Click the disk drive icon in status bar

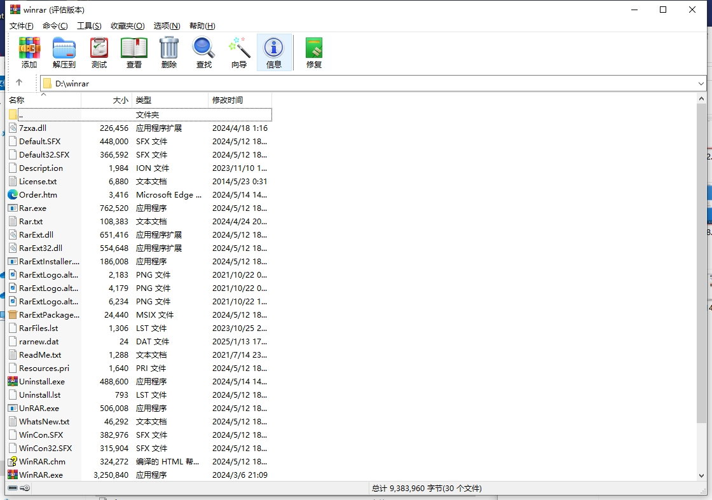13,488
